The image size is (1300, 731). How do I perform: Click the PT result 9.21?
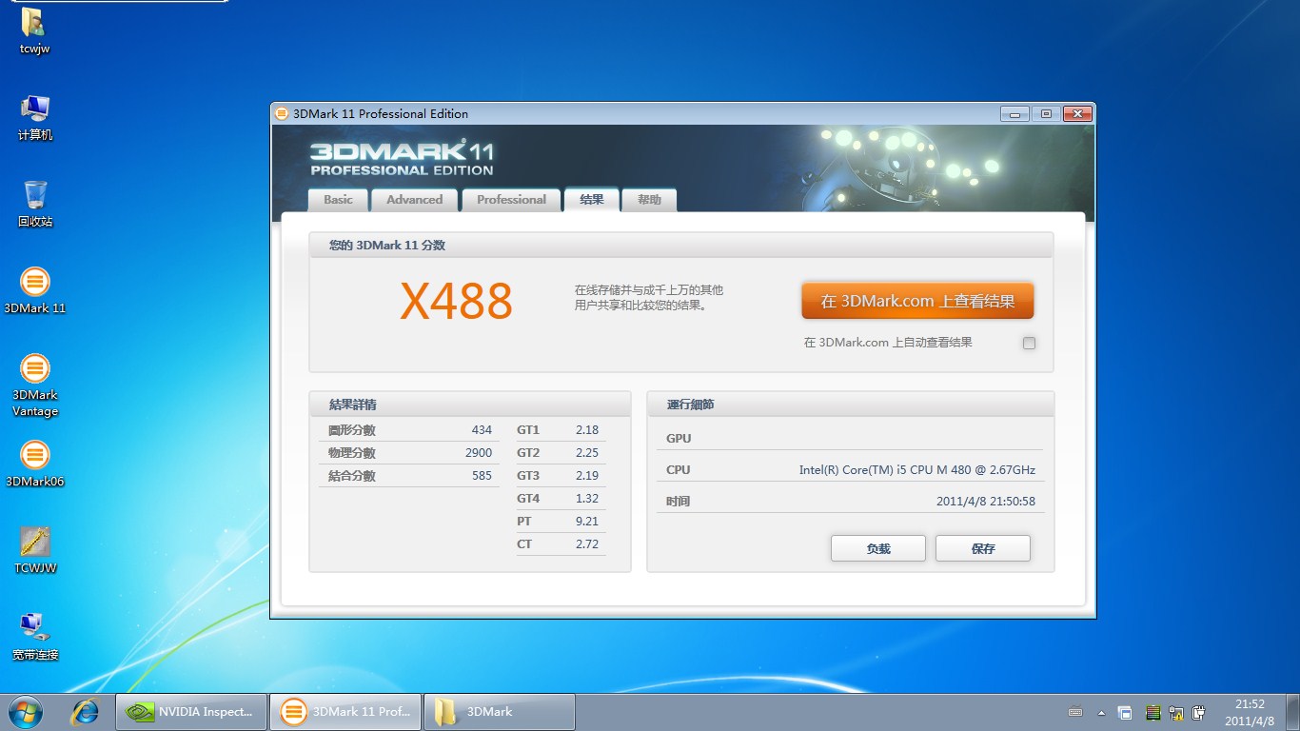[x=587, y=522]
